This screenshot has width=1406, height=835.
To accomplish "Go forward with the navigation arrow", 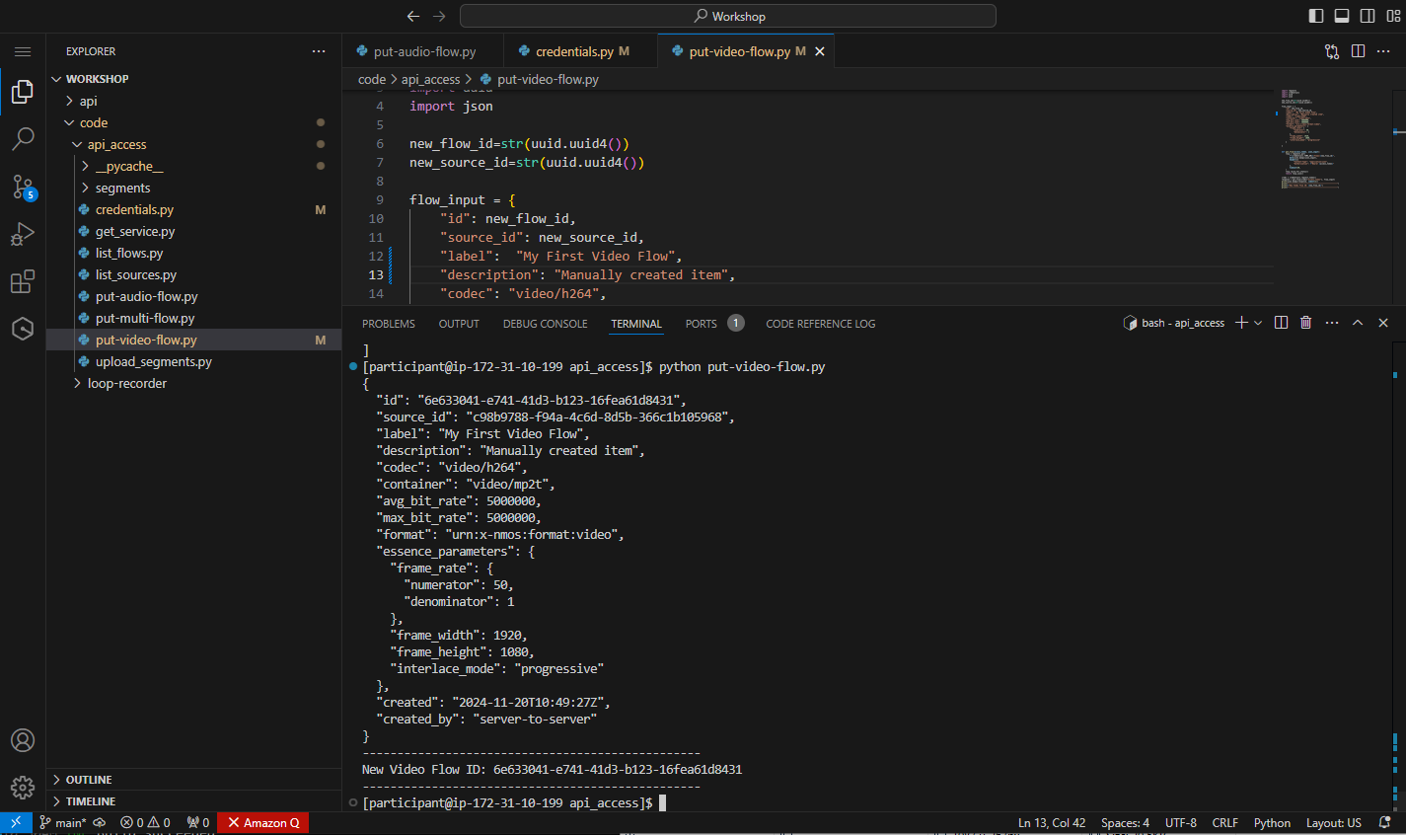I will (439, 16).
